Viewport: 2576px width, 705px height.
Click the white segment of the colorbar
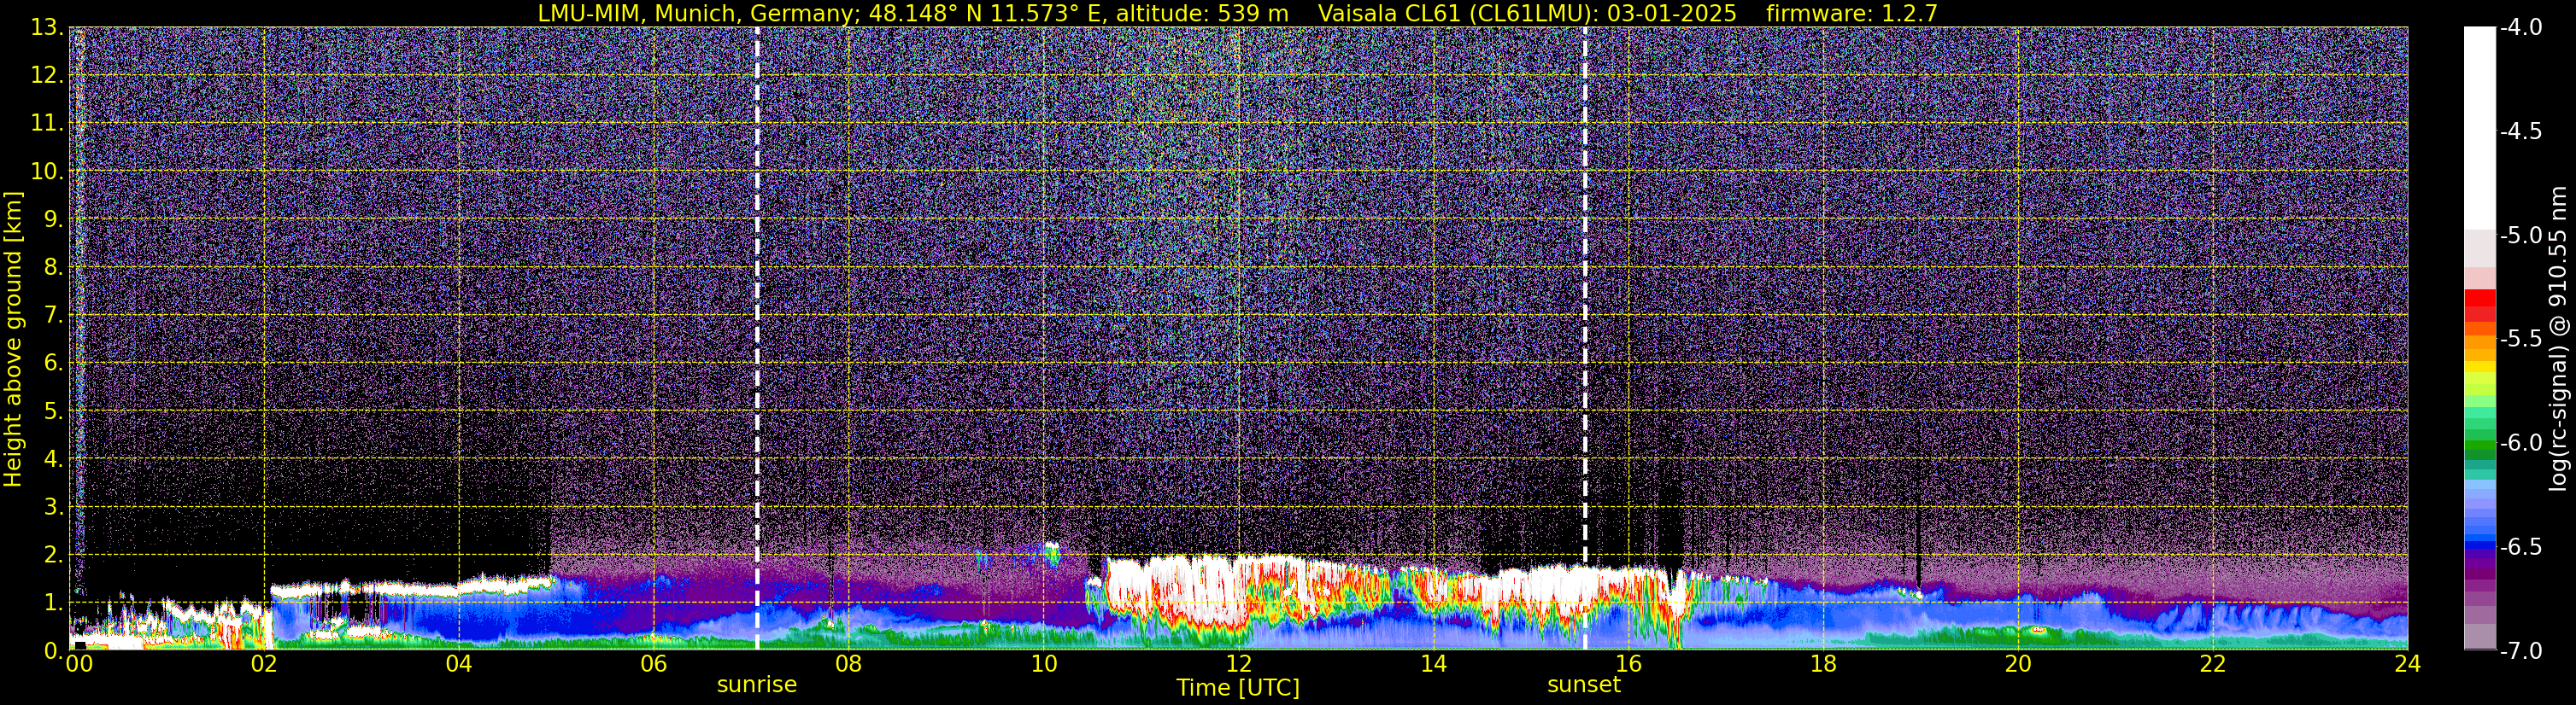[2479, 128]
